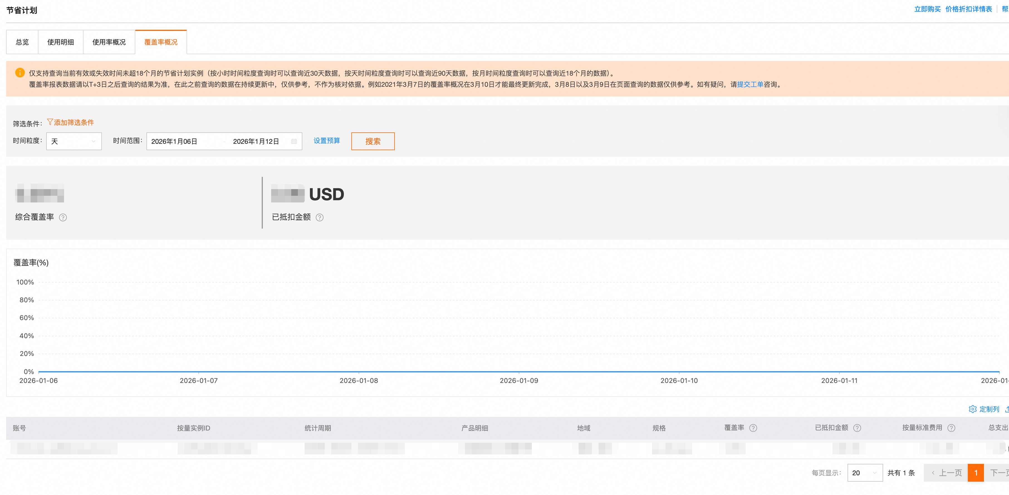Click the 设置预算 link

[x=327, y=141]
